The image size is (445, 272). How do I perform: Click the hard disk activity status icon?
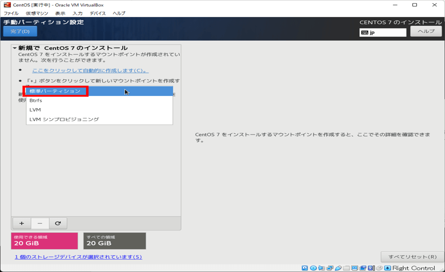click(x=305, y=268)
